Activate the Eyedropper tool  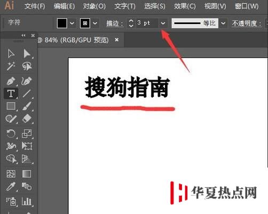pos(11,187)
